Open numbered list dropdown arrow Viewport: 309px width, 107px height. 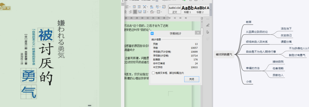tap(130, 7)
